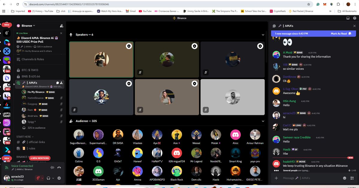Open chat icon on AMA's channel row
Image resolution: width=359 pixels, height=188 pixels.
pyautogui.click(x=57, y=83)
